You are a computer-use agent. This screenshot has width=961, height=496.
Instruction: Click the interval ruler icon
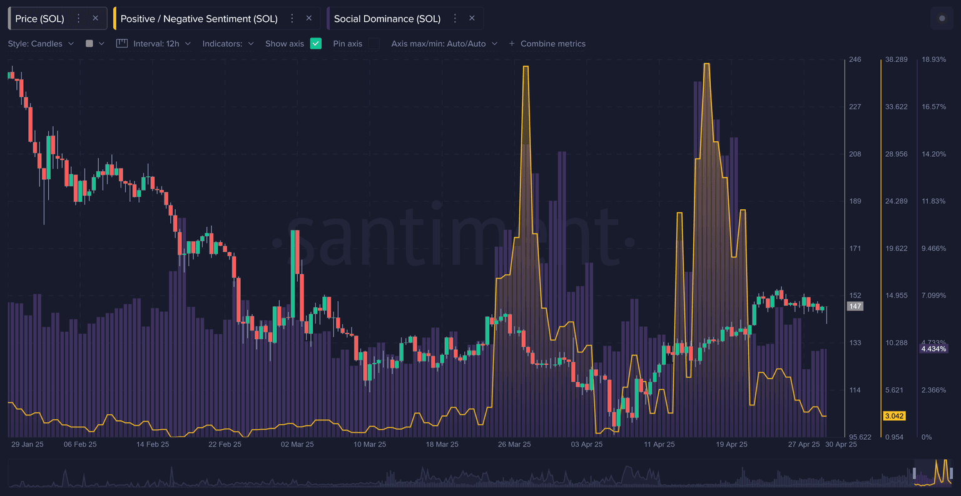click(122, 44)
